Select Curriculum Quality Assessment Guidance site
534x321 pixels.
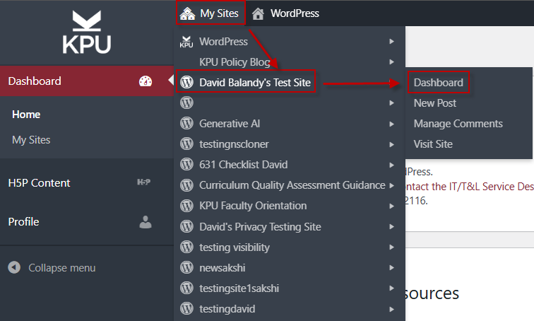(292, 185)
